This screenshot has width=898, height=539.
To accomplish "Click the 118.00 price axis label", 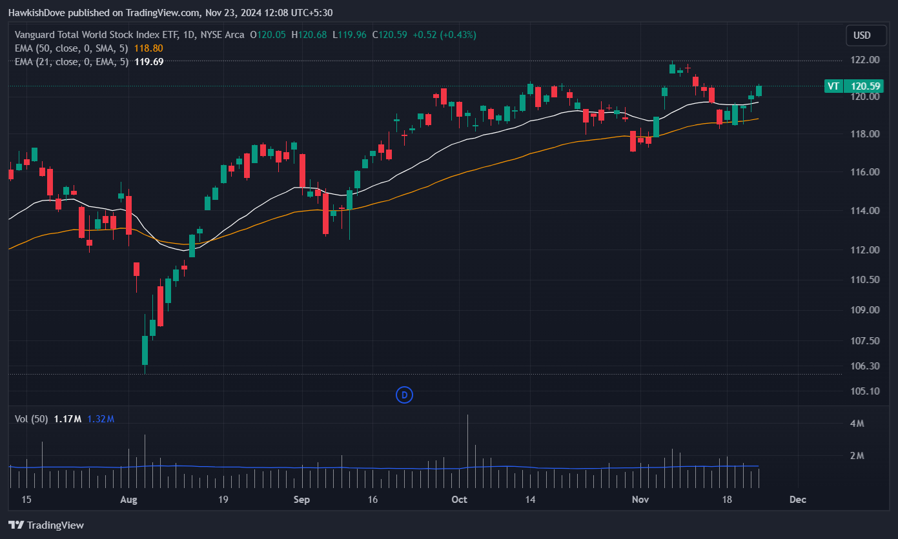I will pos(865,134).
